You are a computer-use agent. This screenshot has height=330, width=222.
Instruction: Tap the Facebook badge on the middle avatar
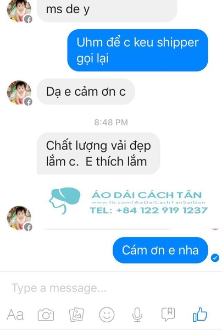28,102
